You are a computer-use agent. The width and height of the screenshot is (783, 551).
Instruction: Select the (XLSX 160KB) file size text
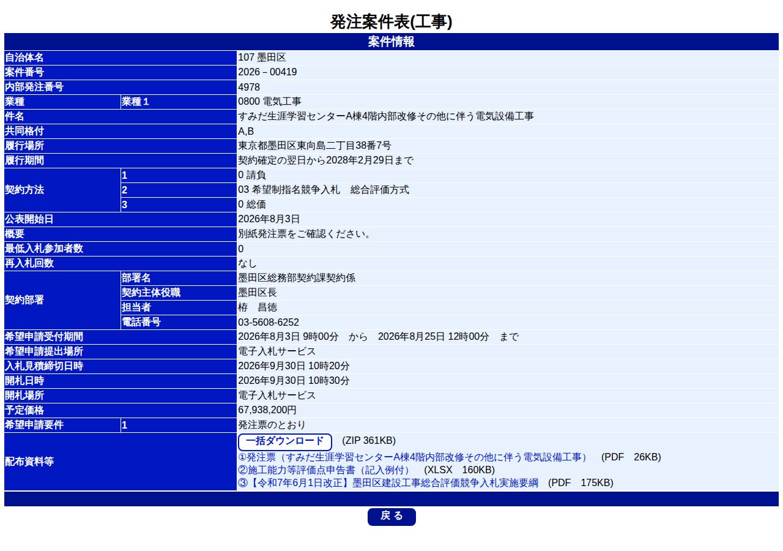tap(459, 470)
